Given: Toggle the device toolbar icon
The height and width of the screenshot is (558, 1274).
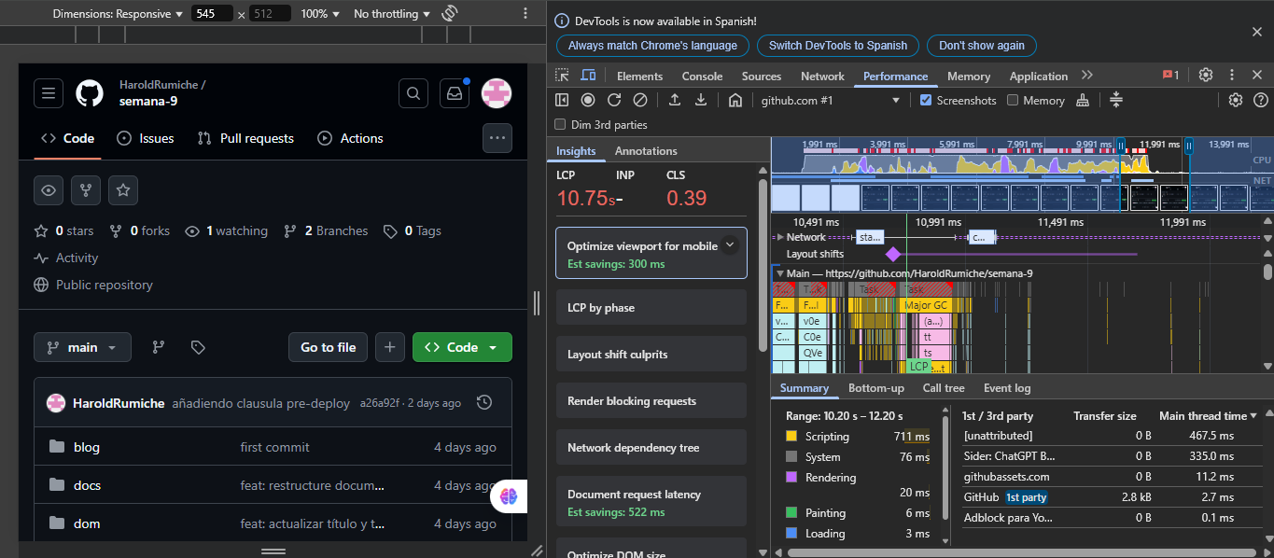Looking at the screenshot, I should (x=589, y=76).
